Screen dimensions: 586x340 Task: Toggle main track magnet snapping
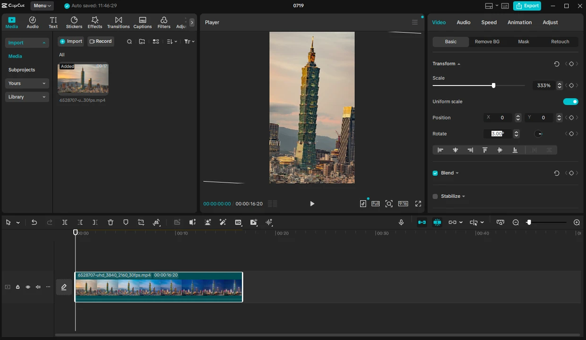pos(422,222)
